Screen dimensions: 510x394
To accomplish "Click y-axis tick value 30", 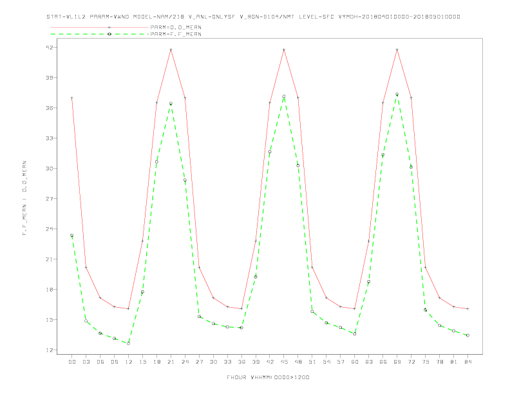I will (50, 169).
